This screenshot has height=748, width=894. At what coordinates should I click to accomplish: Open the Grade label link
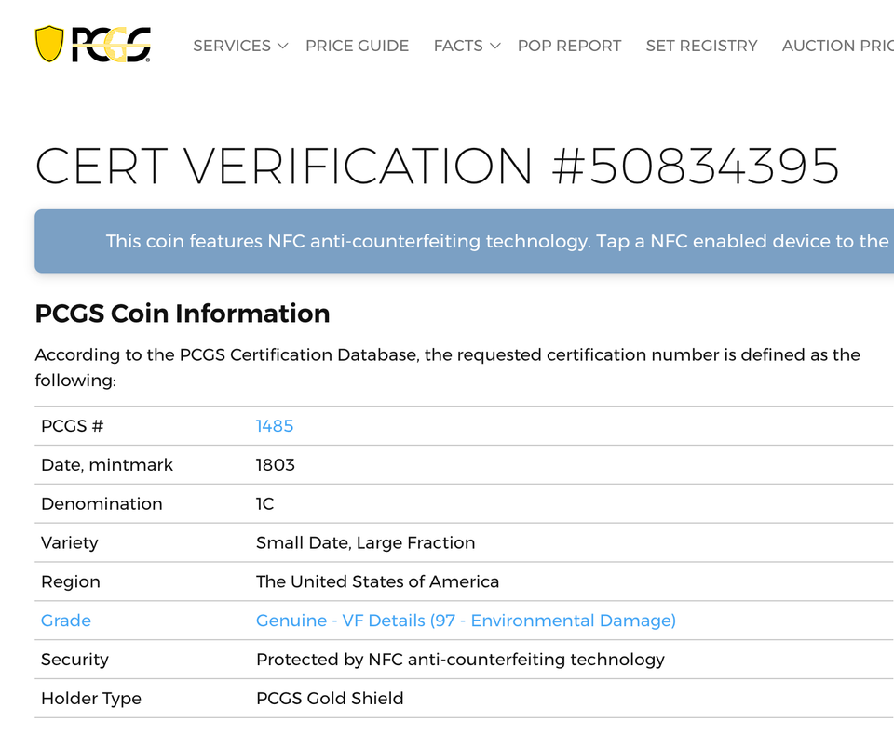coord(66,621)
